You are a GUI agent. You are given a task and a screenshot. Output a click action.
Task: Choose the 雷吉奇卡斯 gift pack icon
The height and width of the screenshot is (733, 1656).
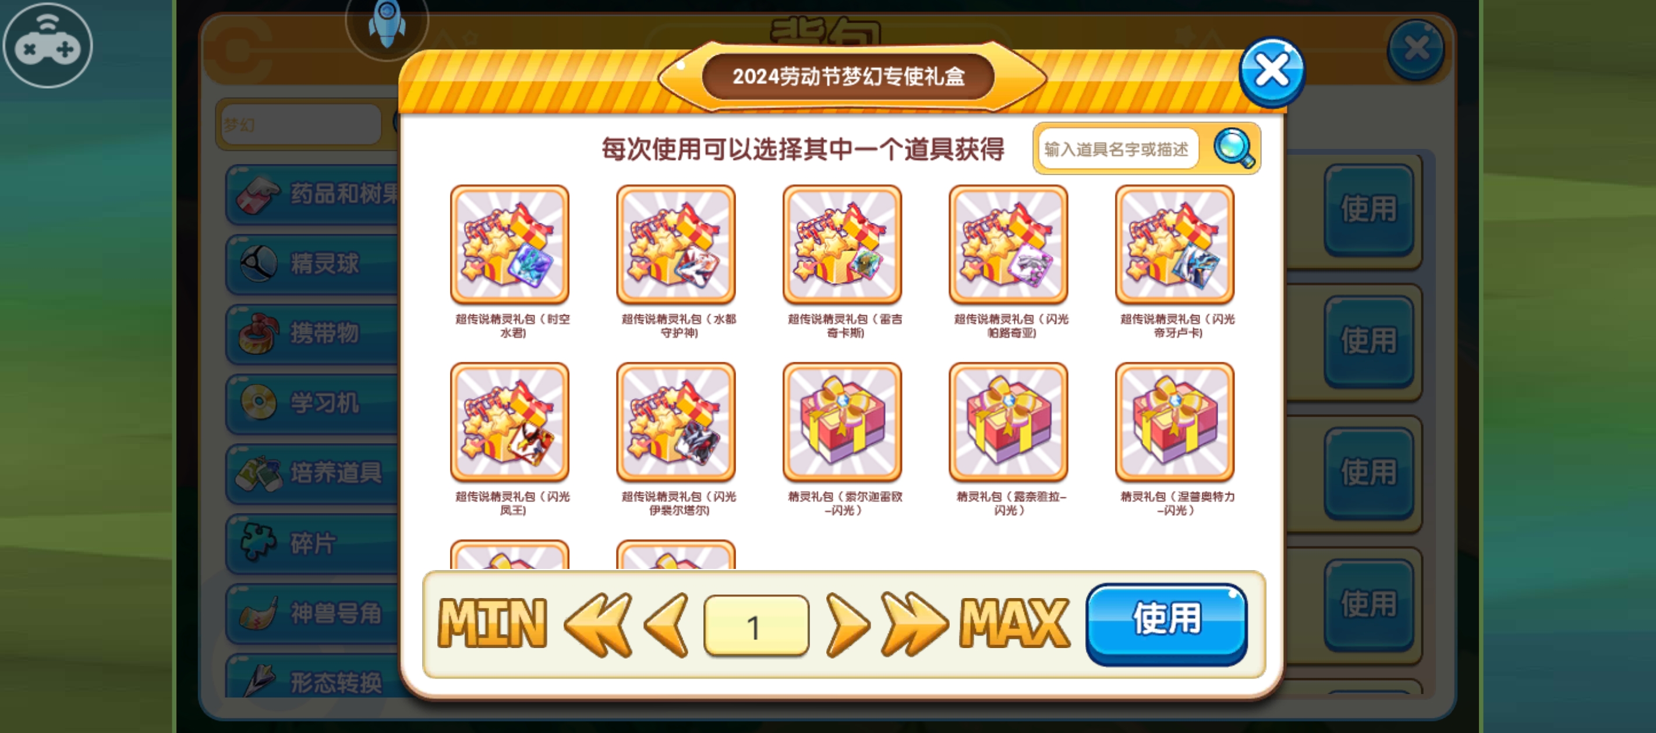click(842, 245)
